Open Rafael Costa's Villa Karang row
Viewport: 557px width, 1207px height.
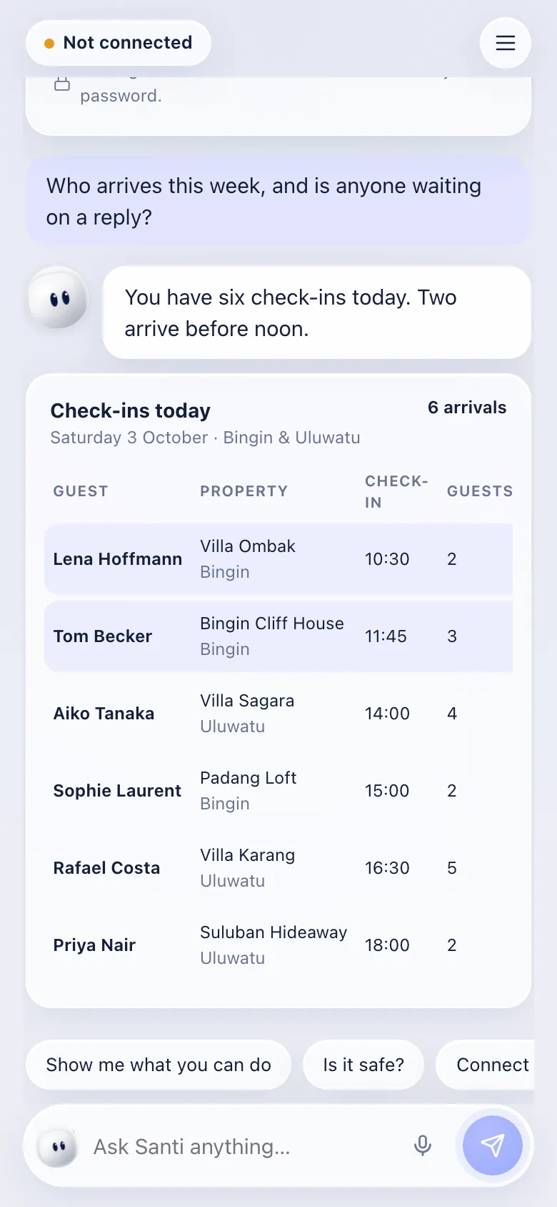tap(278, 868)
